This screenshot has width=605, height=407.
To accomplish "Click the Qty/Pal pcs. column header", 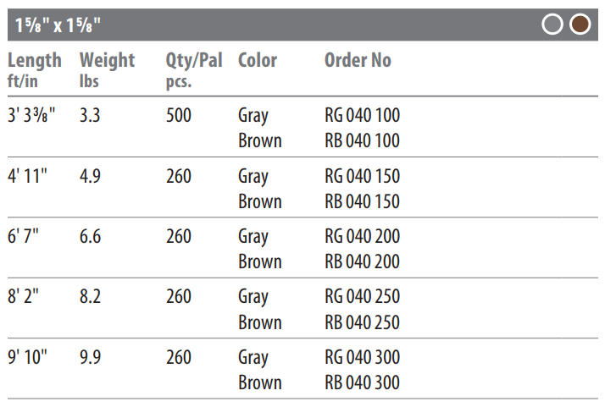I will [194, 70].
